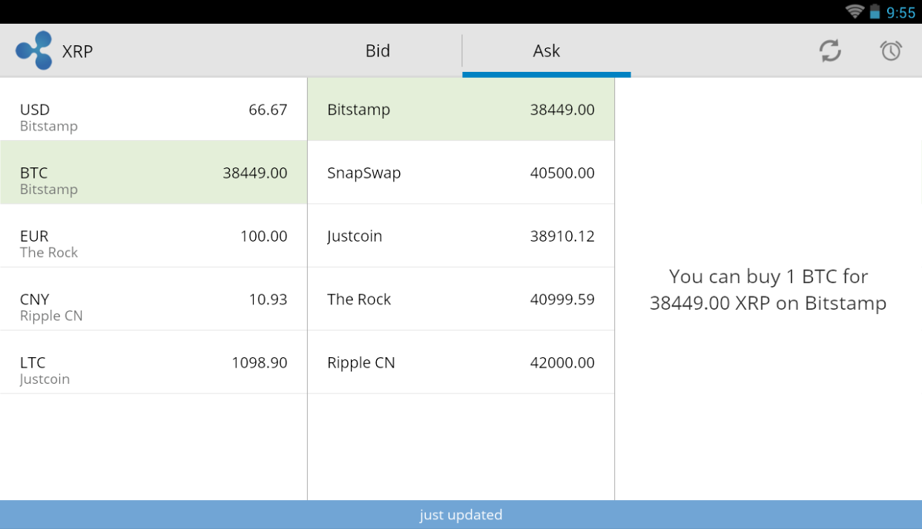This screenshot has height=529, width=922.
Task: Tap the "just updated" status bar
Action: pos(461,515)
